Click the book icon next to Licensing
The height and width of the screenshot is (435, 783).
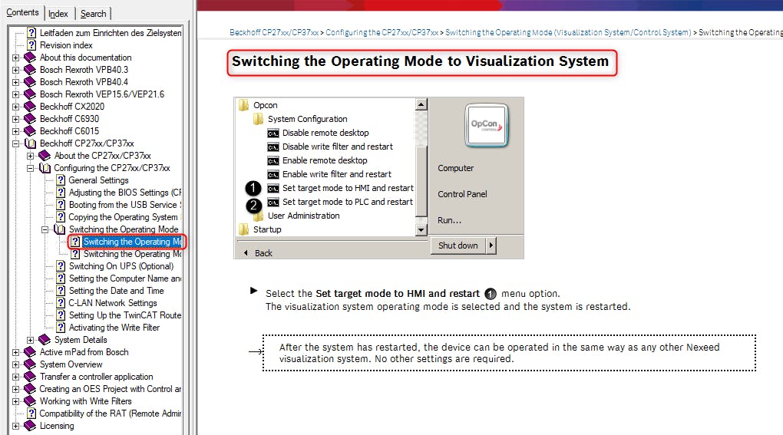click(x=31, y=426)
